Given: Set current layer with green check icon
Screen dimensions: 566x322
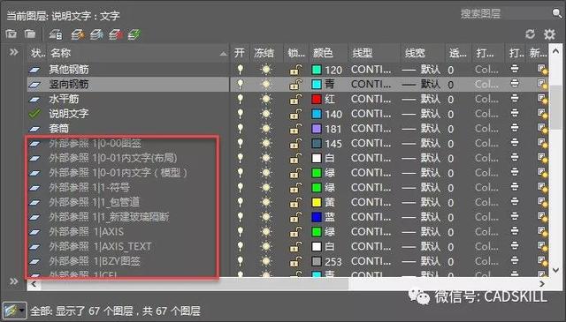Looking at the screenshot, I should [x=134, y=34].
